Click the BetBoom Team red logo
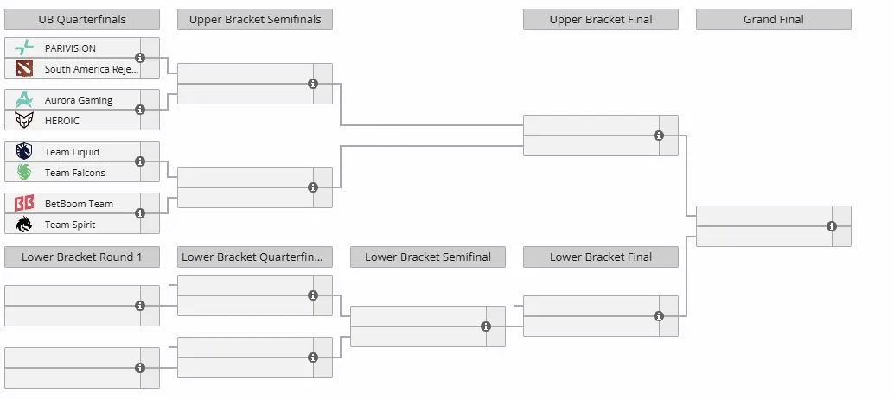The width and height of the screenshot is (894, 399). (24, 203)
